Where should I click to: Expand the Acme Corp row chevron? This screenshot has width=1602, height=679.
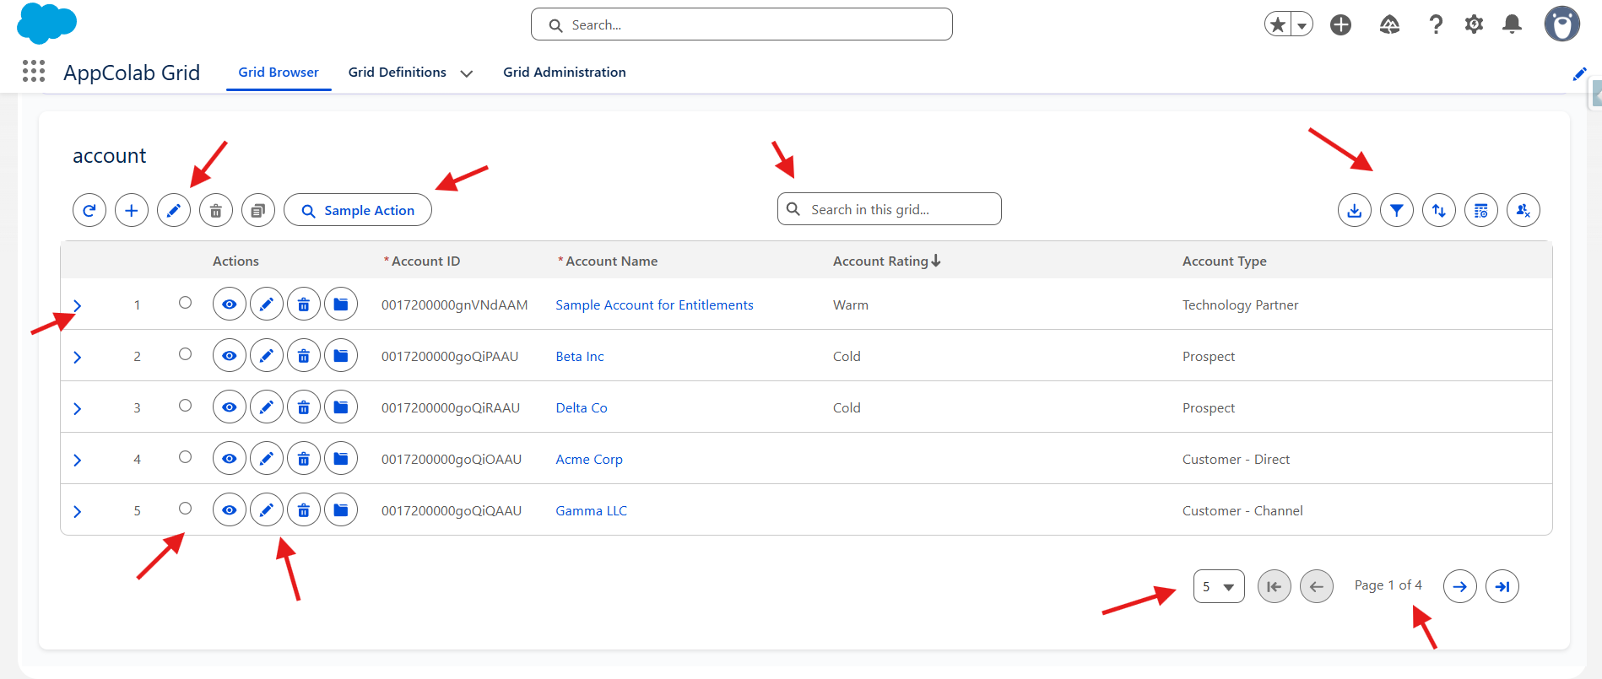click(x=78, y=460)
